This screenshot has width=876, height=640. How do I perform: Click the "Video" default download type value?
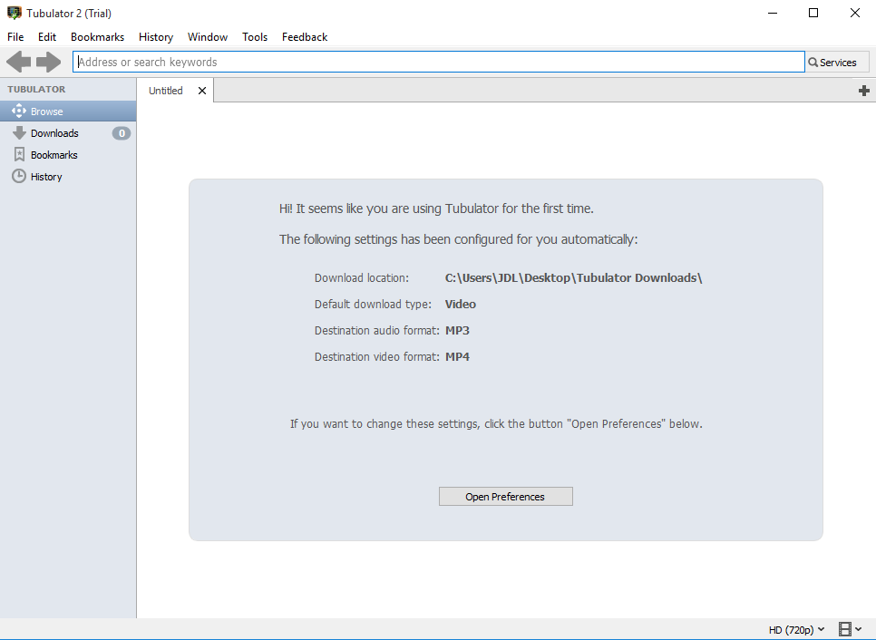[x=461, y=305]
